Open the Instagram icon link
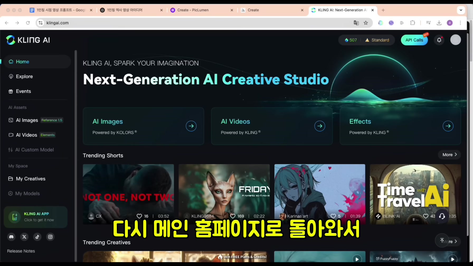Screen dimensions: 473x266 pos(50,237)
